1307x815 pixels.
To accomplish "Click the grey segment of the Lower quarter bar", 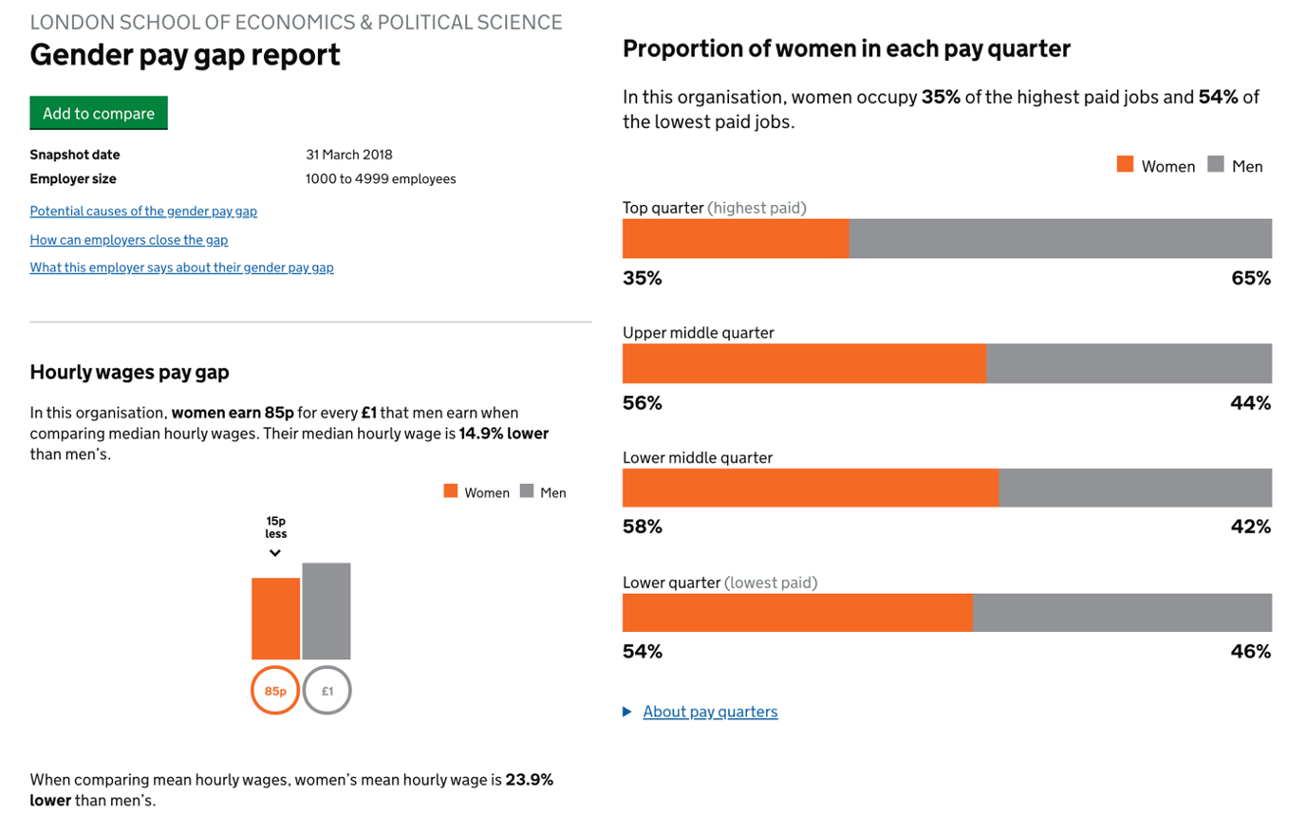I will pyautogui.click(x=1122, y=613).
